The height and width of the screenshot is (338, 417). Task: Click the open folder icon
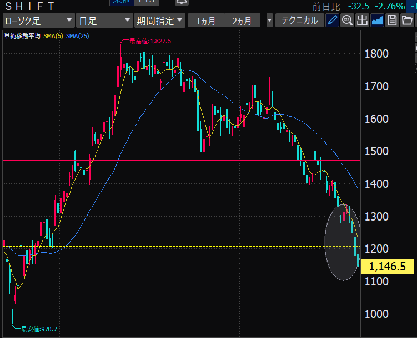(x=406, y=21)
